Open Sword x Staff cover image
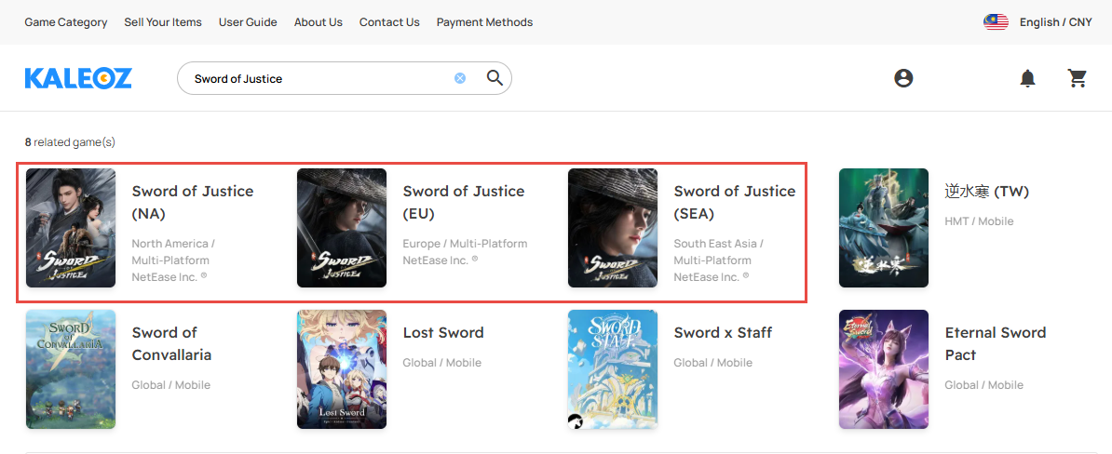The height and width of the screenshot is (454, 1112). 613,369
